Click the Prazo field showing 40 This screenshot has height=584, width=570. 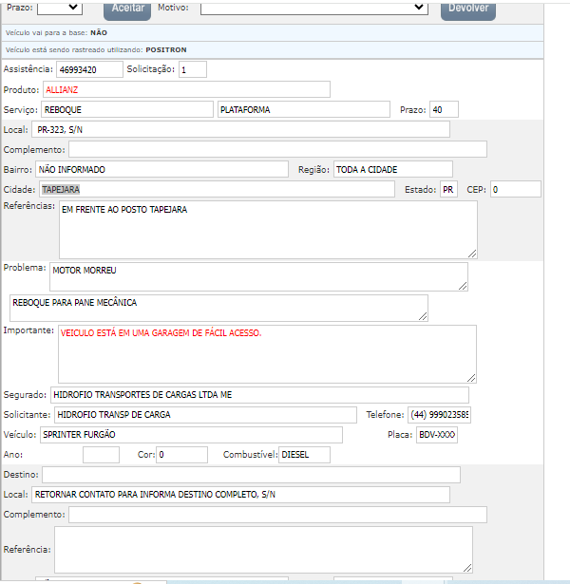tap(443, 110)
